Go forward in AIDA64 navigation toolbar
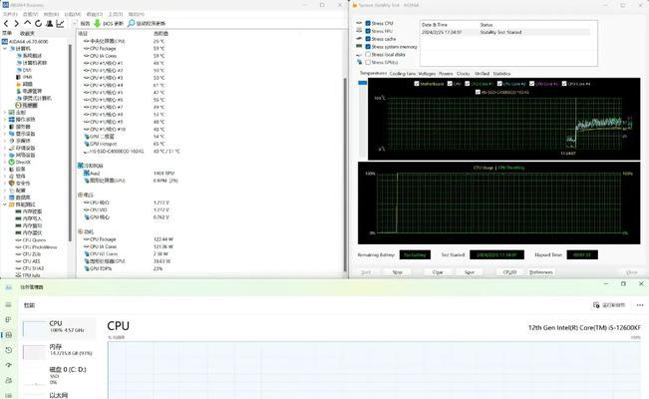Screen dimensions: 649x399 coord(16,24)
